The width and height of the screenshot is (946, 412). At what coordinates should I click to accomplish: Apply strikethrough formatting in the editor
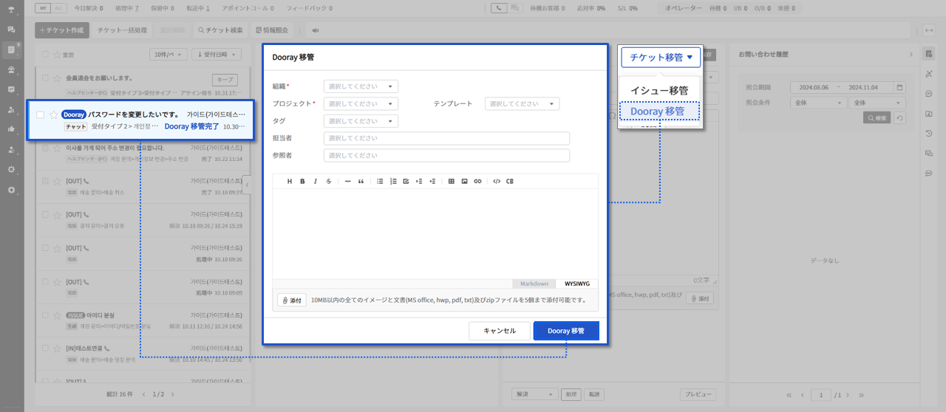pos(328,181)
